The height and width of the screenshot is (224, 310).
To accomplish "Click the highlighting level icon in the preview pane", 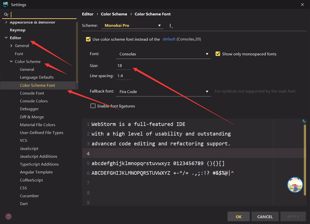I will [x=304, y=121].
